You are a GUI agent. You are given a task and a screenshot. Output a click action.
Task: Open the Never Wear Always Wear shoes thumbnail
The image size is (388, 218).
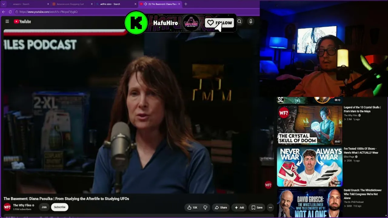click(x=309, y=166)
